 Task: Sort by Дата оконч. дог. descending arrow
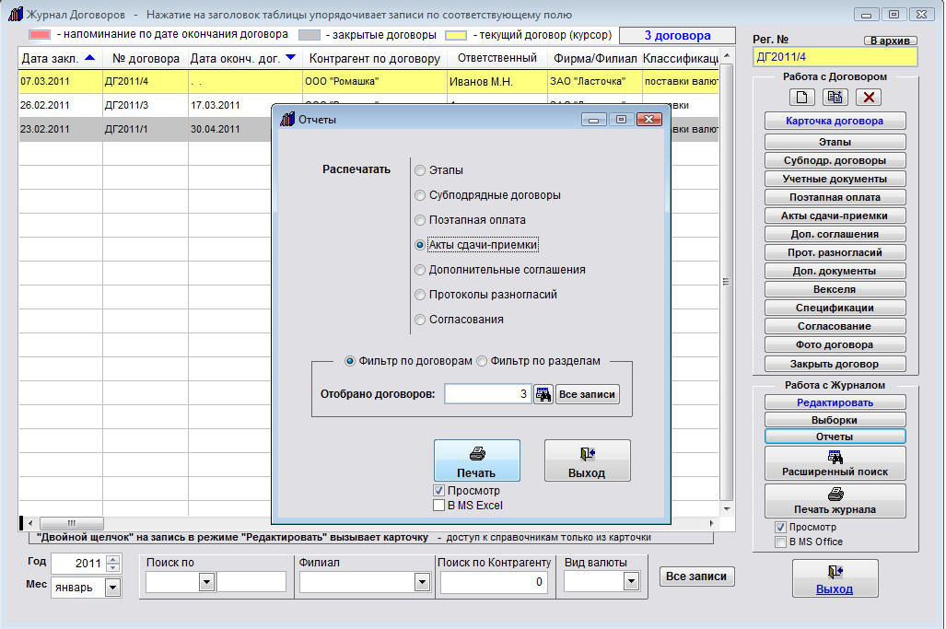(291, 58)
